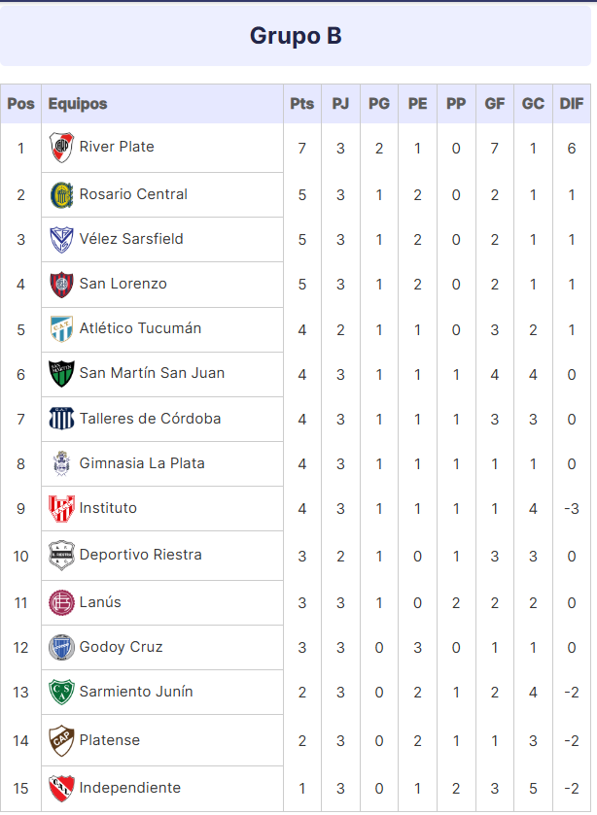Select the Grupo B heading banner
The width and height of the screenshot is (597, 815).
pyautogui.click(x=296, y=36)
